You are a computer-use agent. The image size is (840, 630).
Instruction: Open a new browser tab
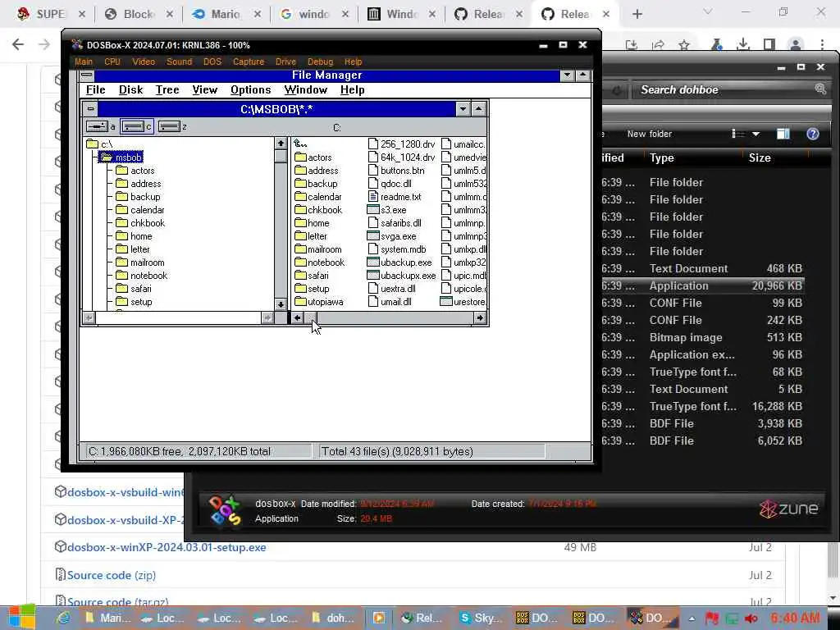637,14
